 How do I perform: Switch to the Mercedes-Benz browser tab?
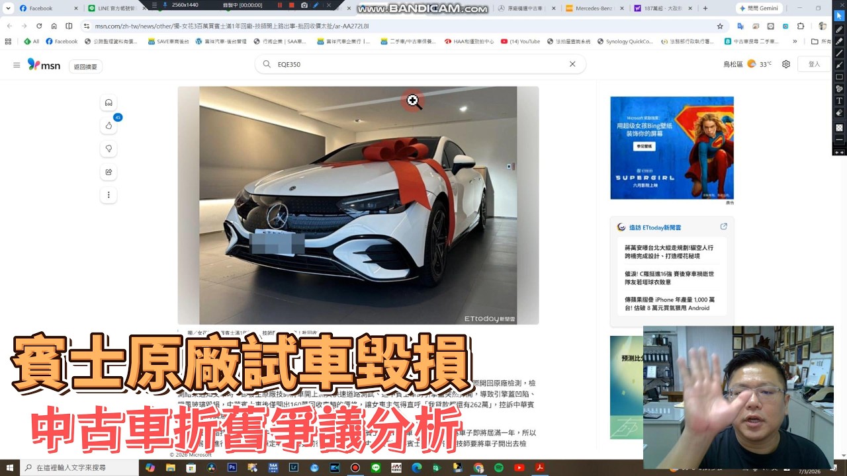(x=594, y=8)
